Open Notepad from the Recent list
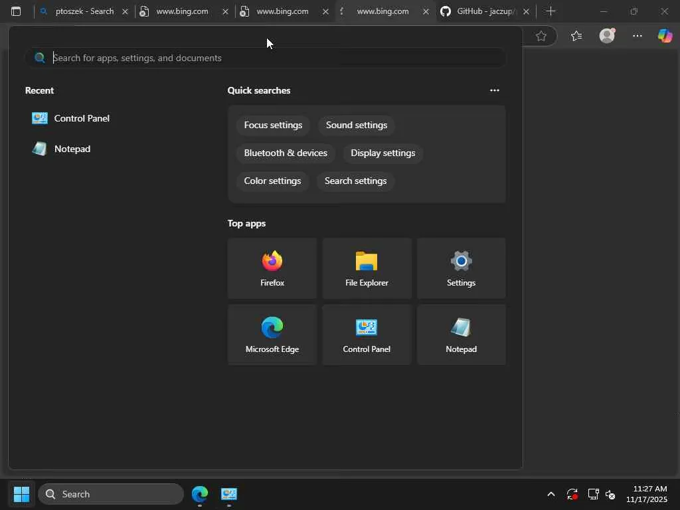Image resolution: width=680 pixels, height=510 pixels. [61, 149]
